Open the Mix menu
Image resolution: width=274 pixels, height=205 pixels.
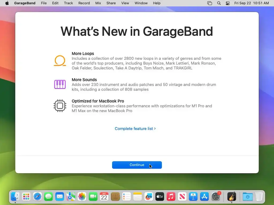(x=98, y=3)
